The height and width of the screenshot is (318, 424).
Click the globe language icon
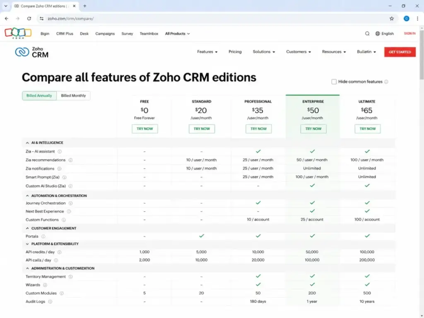378,34
